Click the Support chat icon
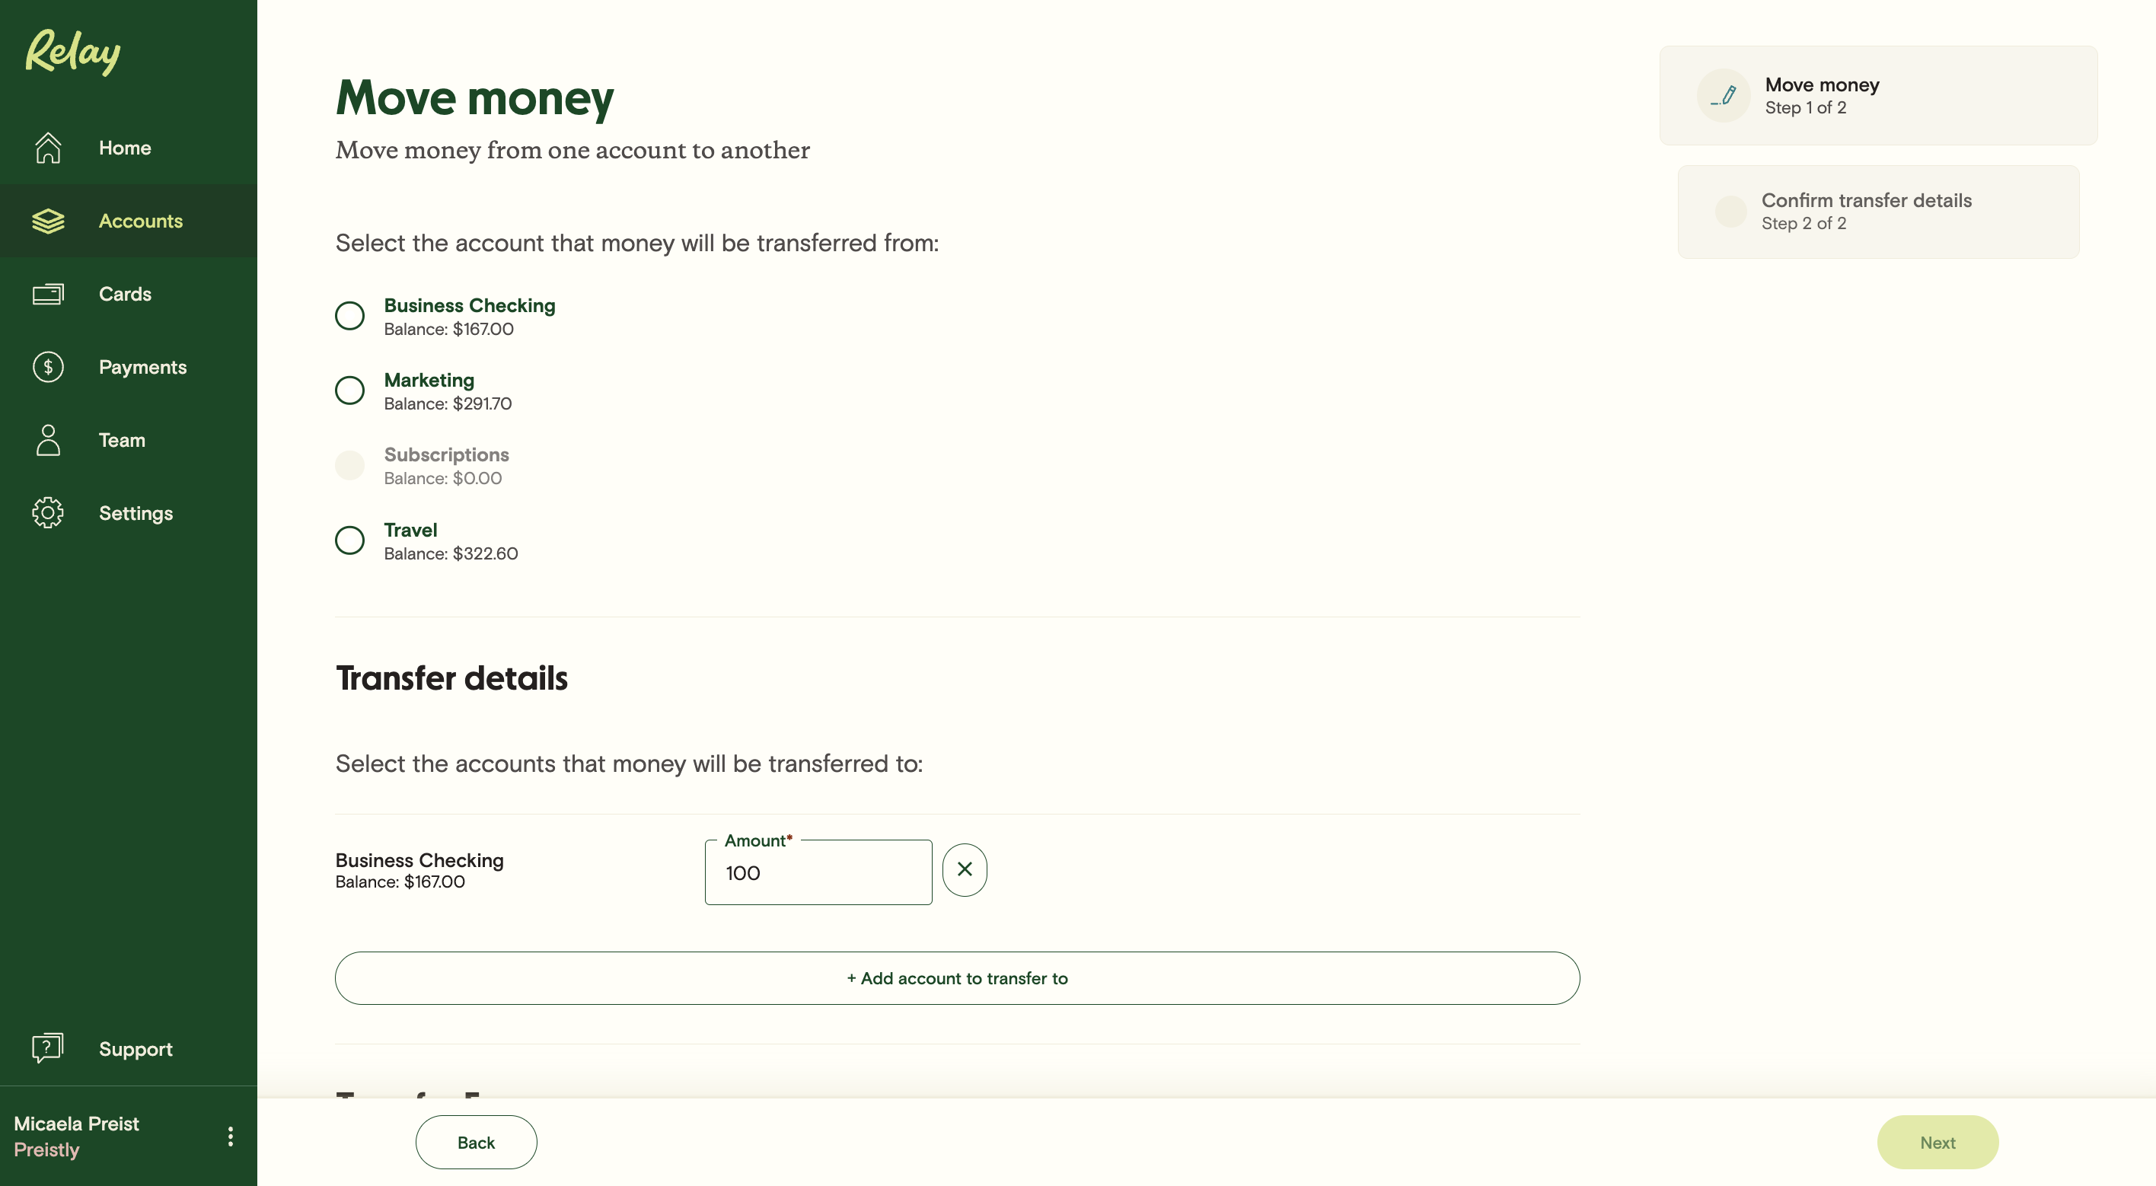The image size is (2156, 1186). click(48, 1048)
